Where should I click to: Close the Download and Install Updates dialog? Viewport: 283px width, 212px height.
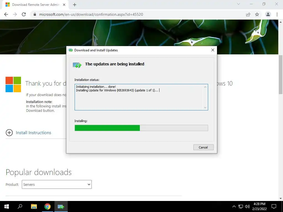[213, 50]
